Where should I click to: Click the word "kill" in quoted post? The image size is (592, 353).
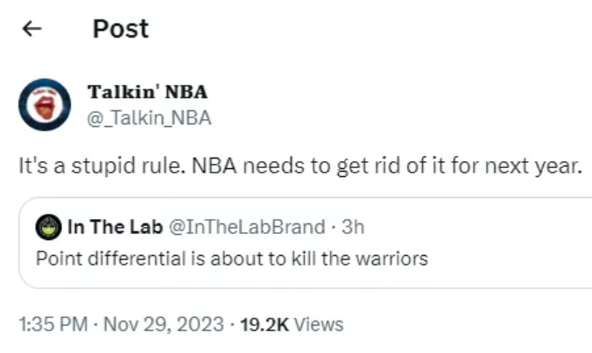point(322,259)
